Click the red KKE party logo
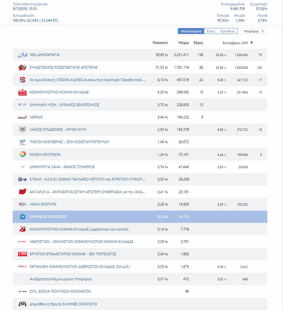 click(22, 92)
